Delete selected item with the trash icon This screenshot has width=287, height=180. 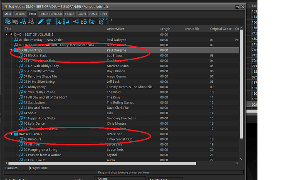tap(49, 21)
